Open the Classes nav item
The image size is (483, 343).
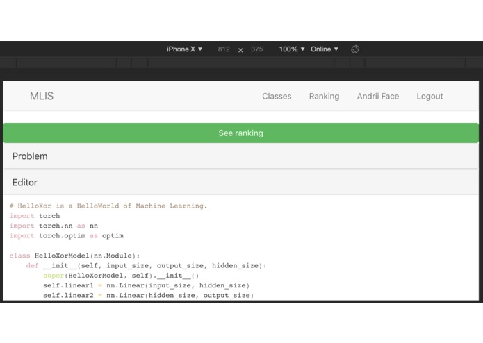277,97
